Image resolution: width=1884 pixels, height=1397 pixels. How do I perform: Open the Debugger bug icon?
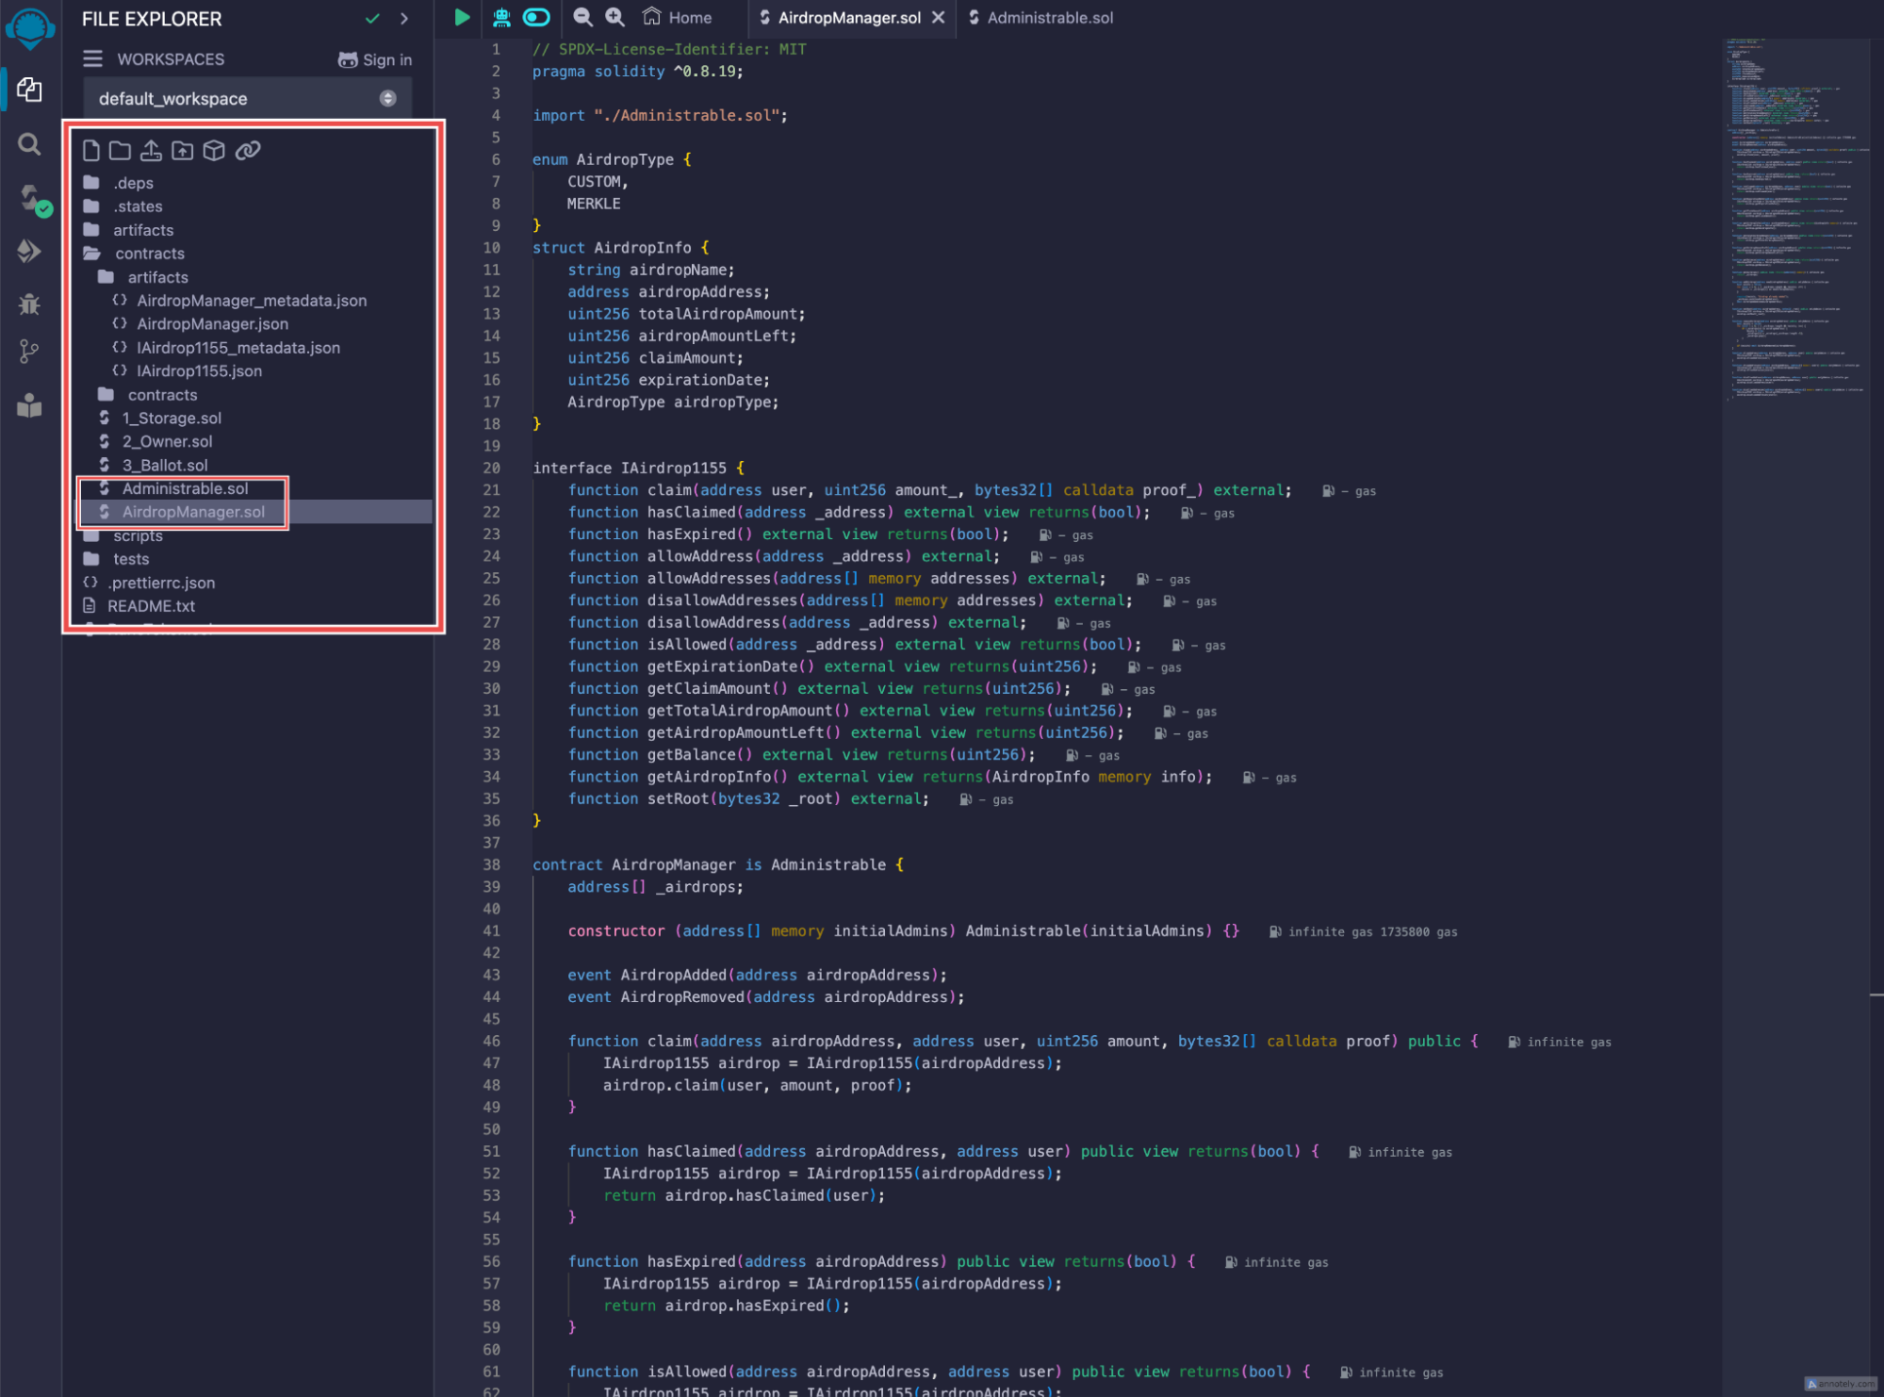[x=29, y=304]
